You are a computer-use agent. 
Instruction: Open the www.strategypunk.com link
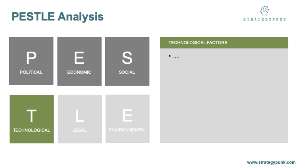pos(271,162)
